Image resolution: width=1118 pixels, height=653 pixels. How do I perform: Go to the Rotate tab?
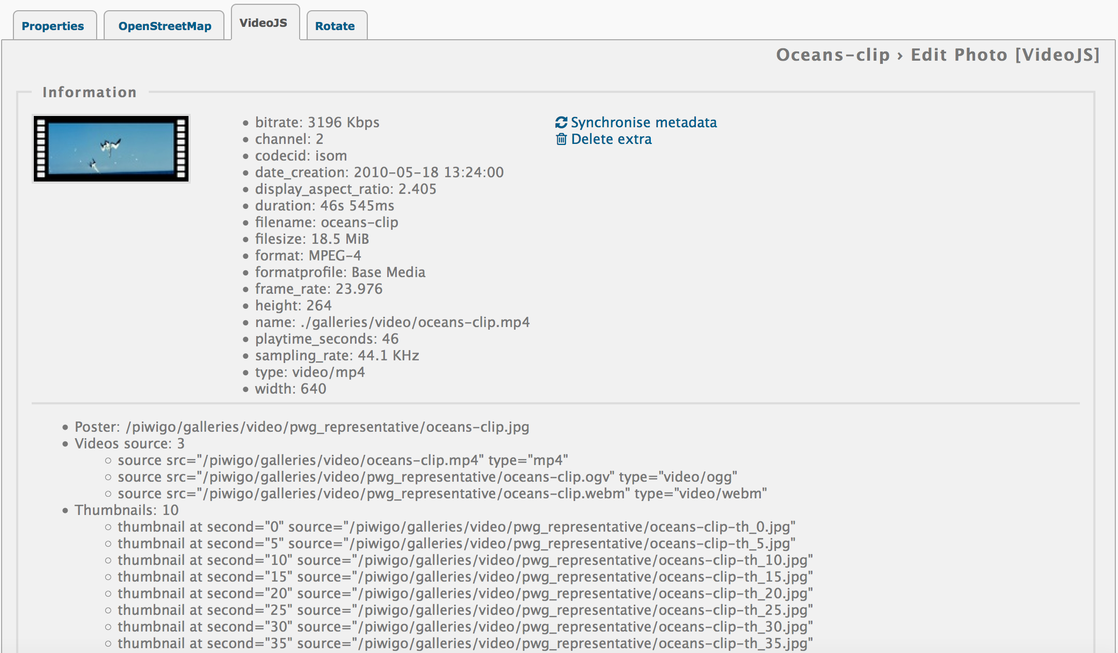tap(335, 26)
